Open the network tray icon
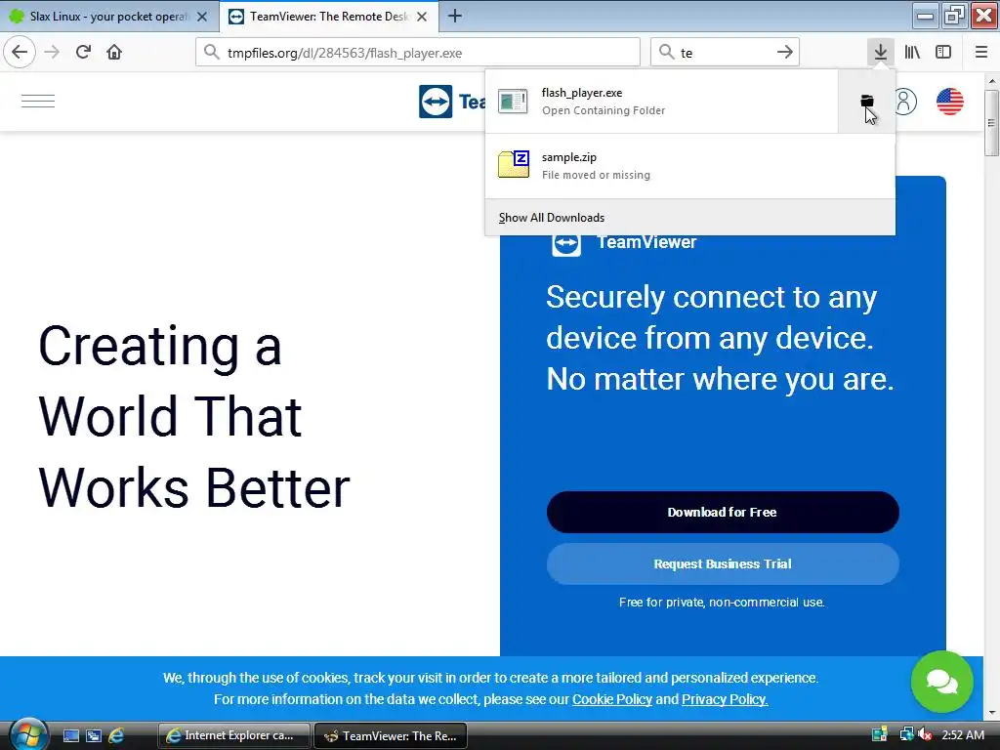 906,734
